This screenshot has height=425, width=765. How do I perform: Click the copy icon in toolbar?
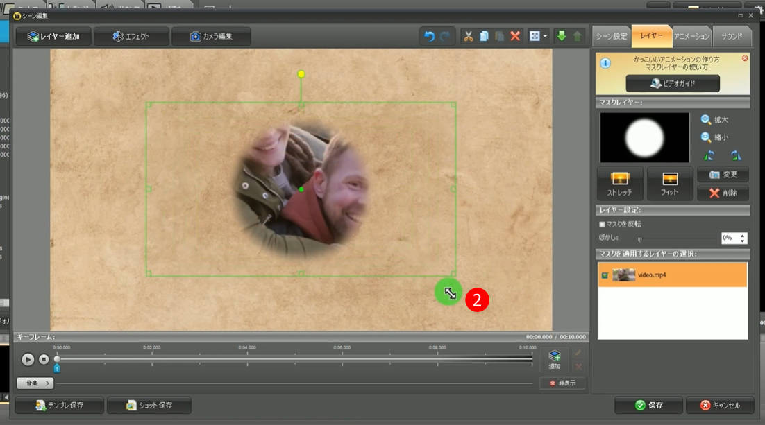[484, 36]
